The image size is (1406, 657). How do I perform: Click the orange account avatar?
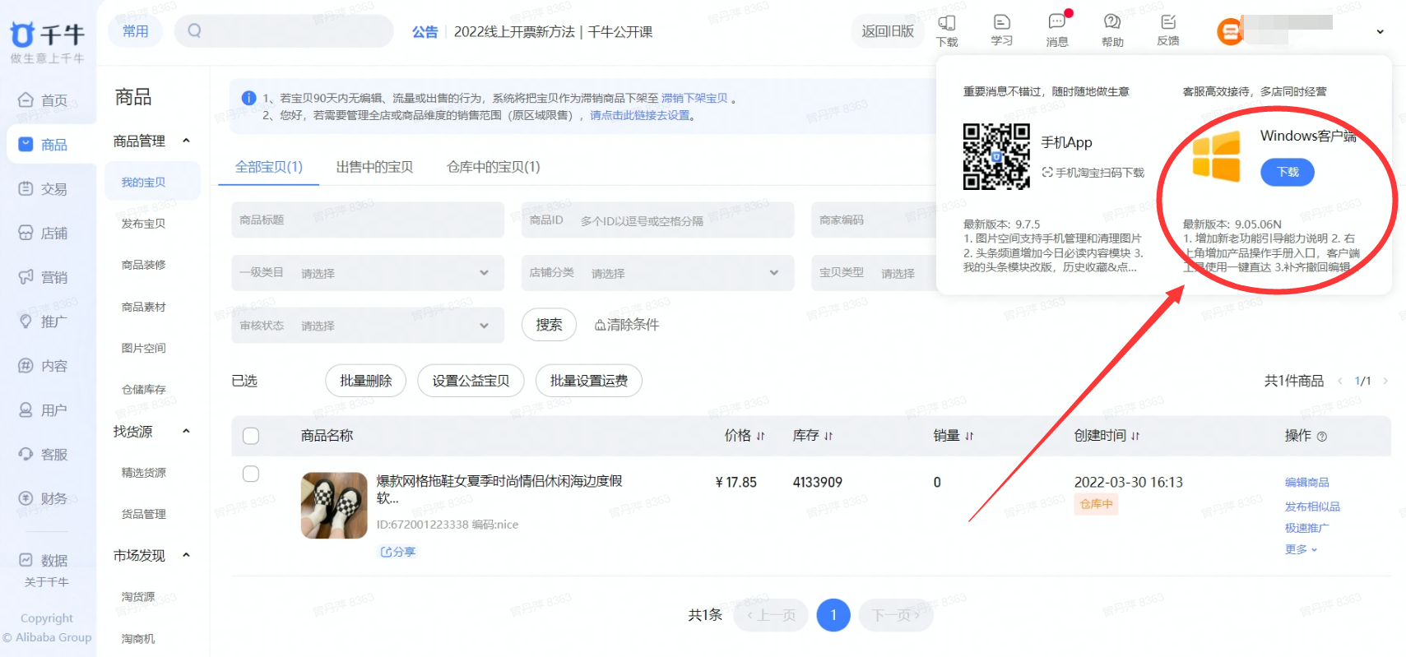point(1230,31)
